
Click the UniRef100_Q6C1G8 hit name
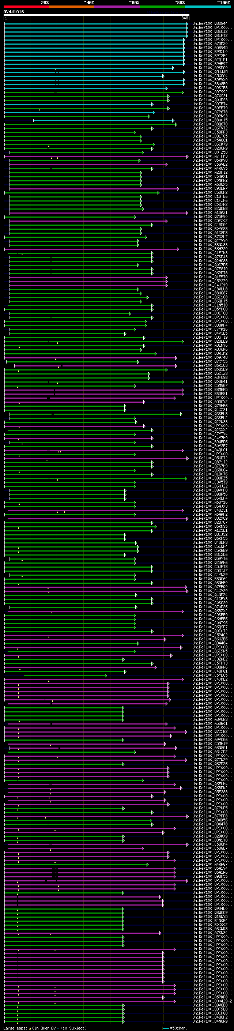coord(210,297)
